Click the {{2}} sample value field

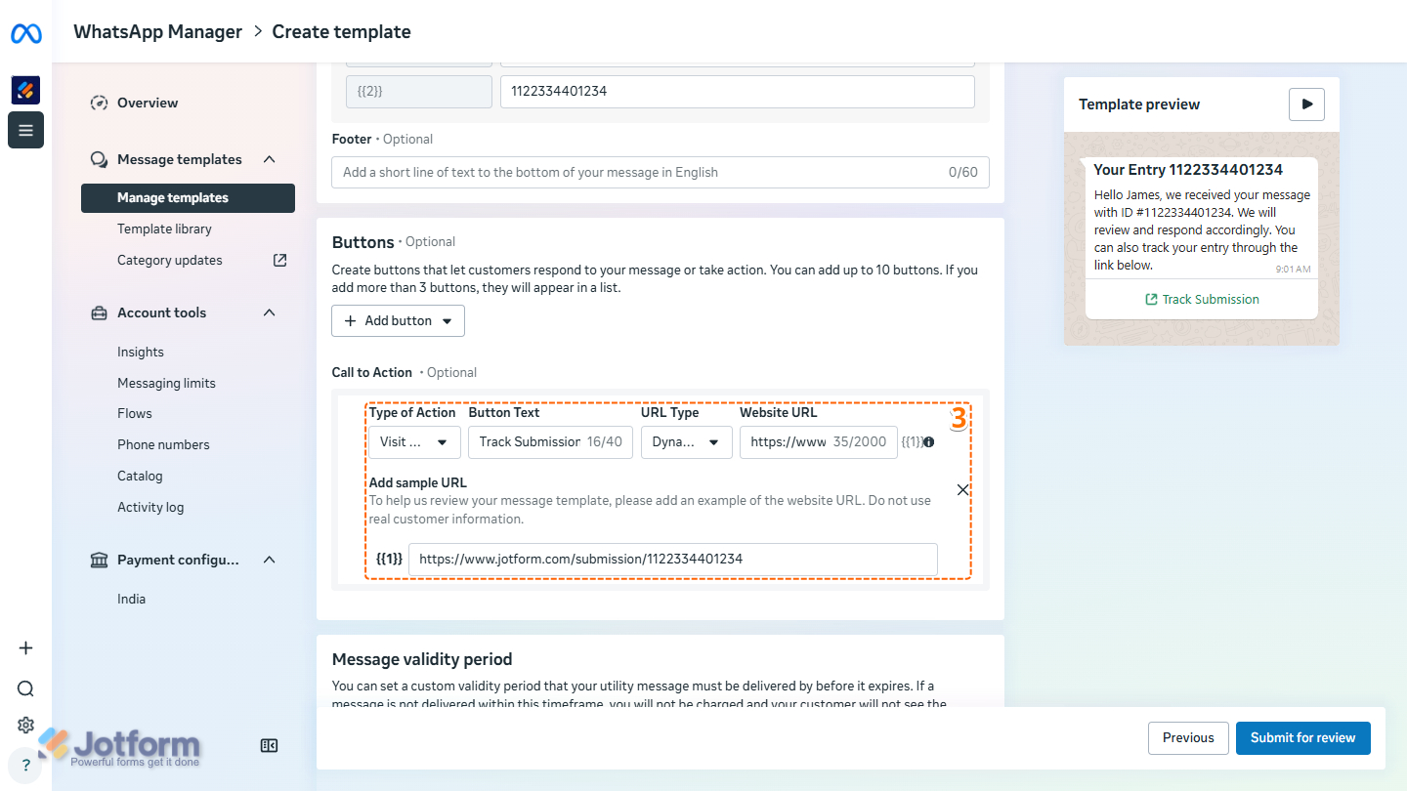pos(738,92)
